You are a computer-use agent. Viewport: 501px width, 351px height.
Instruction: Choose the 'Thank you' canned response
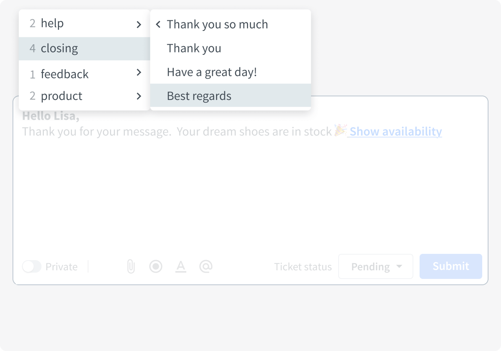pos(194,48)
